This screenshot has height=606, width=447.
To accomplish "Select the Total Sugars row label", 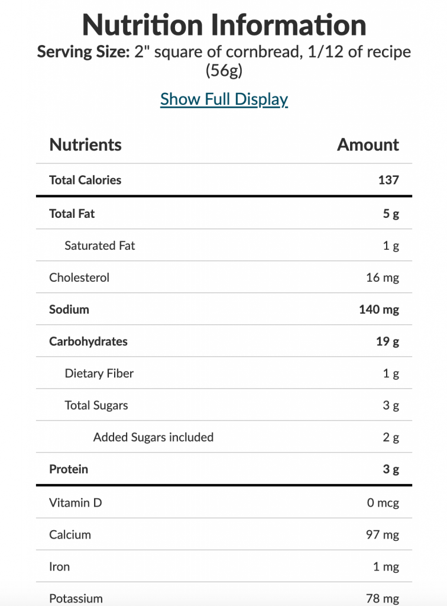I will coord(96,405).
